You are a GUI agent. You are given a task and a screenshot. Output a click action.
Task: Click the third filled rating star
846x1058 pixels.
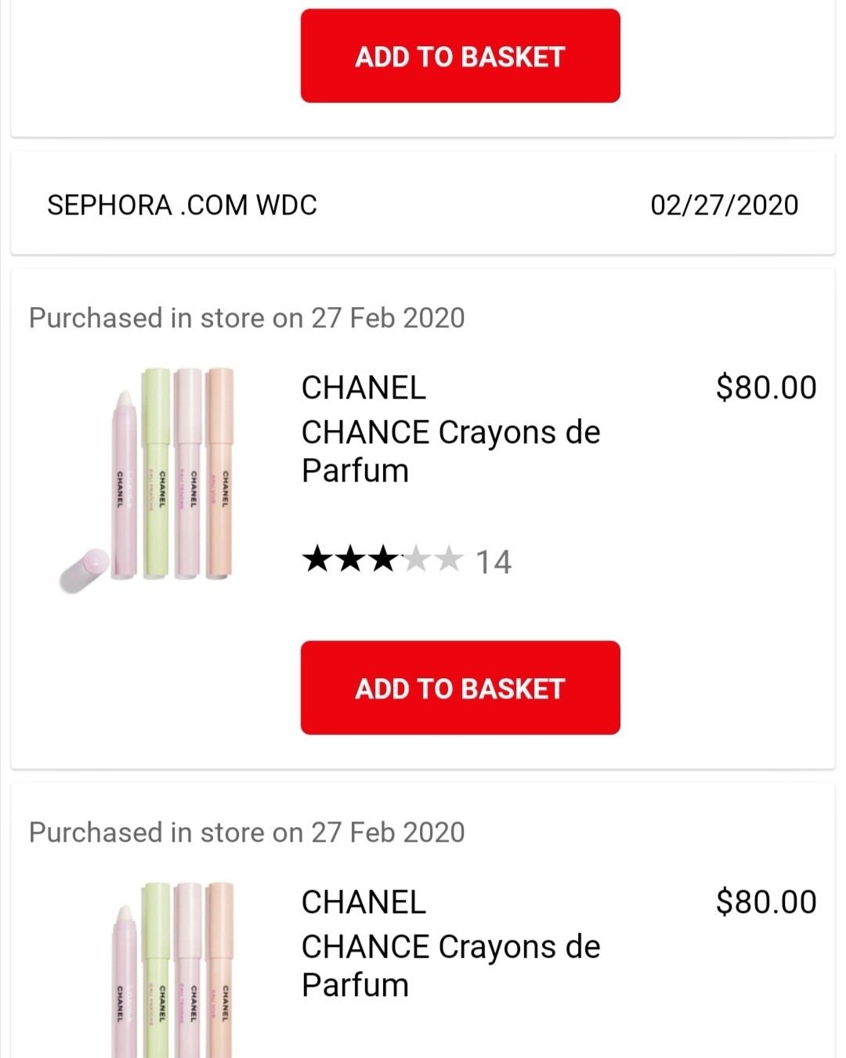pos(383,560)
